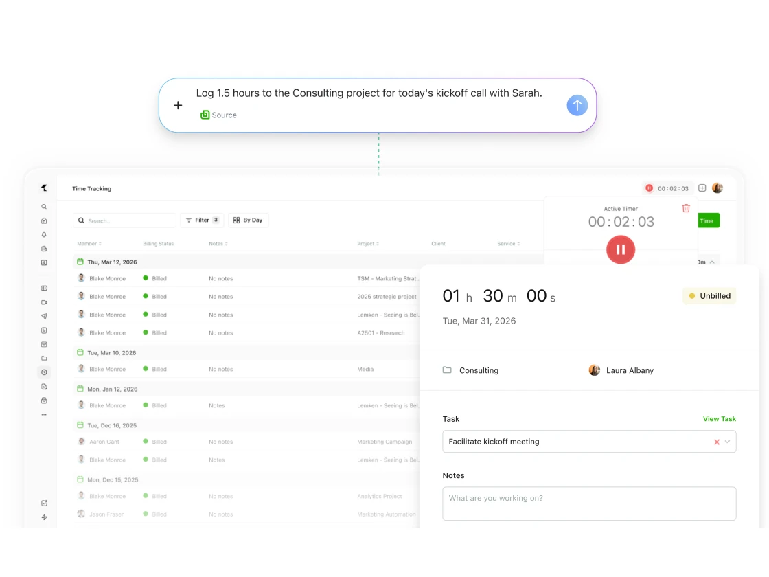The height and width of the screenshot is (577, 769).
Task: Open the edit-note icon above the lightning bolt
Action: pyautogui.click(x=44, y=503)
